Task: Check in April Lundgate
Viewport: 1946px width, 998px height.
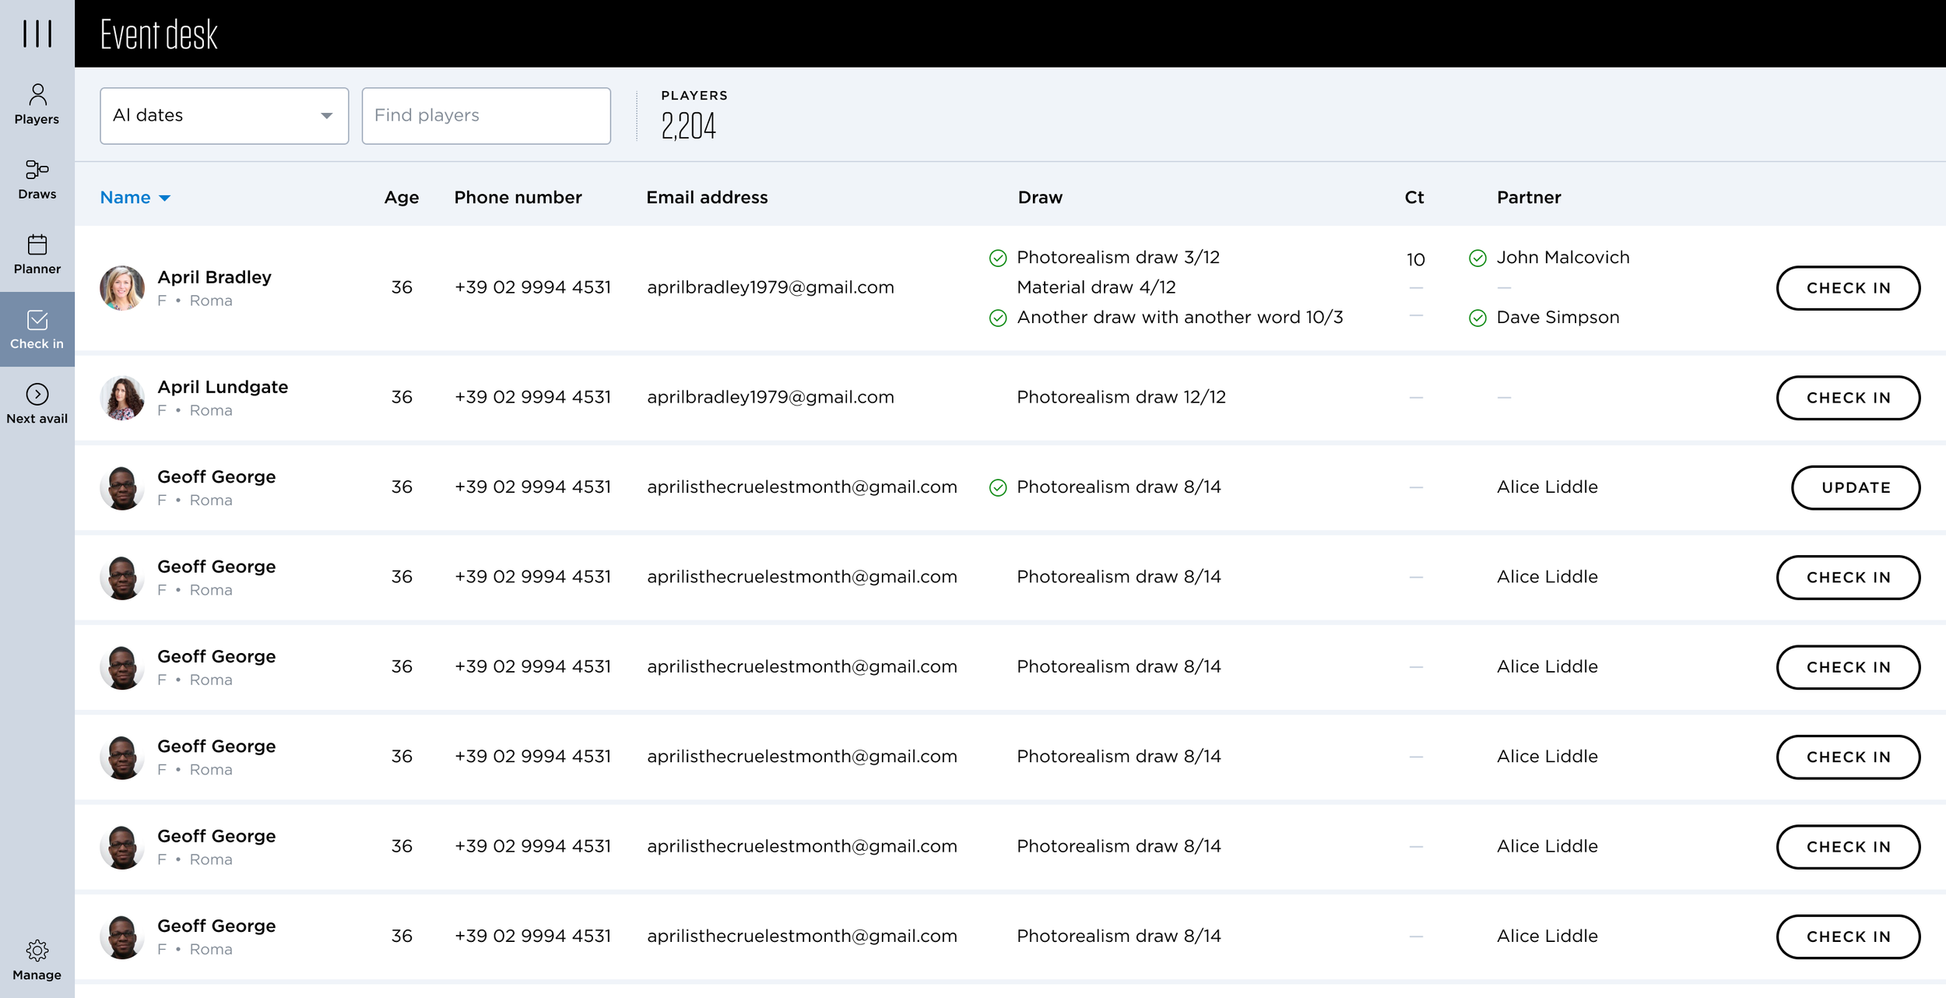Action: tap(1847, 398)
